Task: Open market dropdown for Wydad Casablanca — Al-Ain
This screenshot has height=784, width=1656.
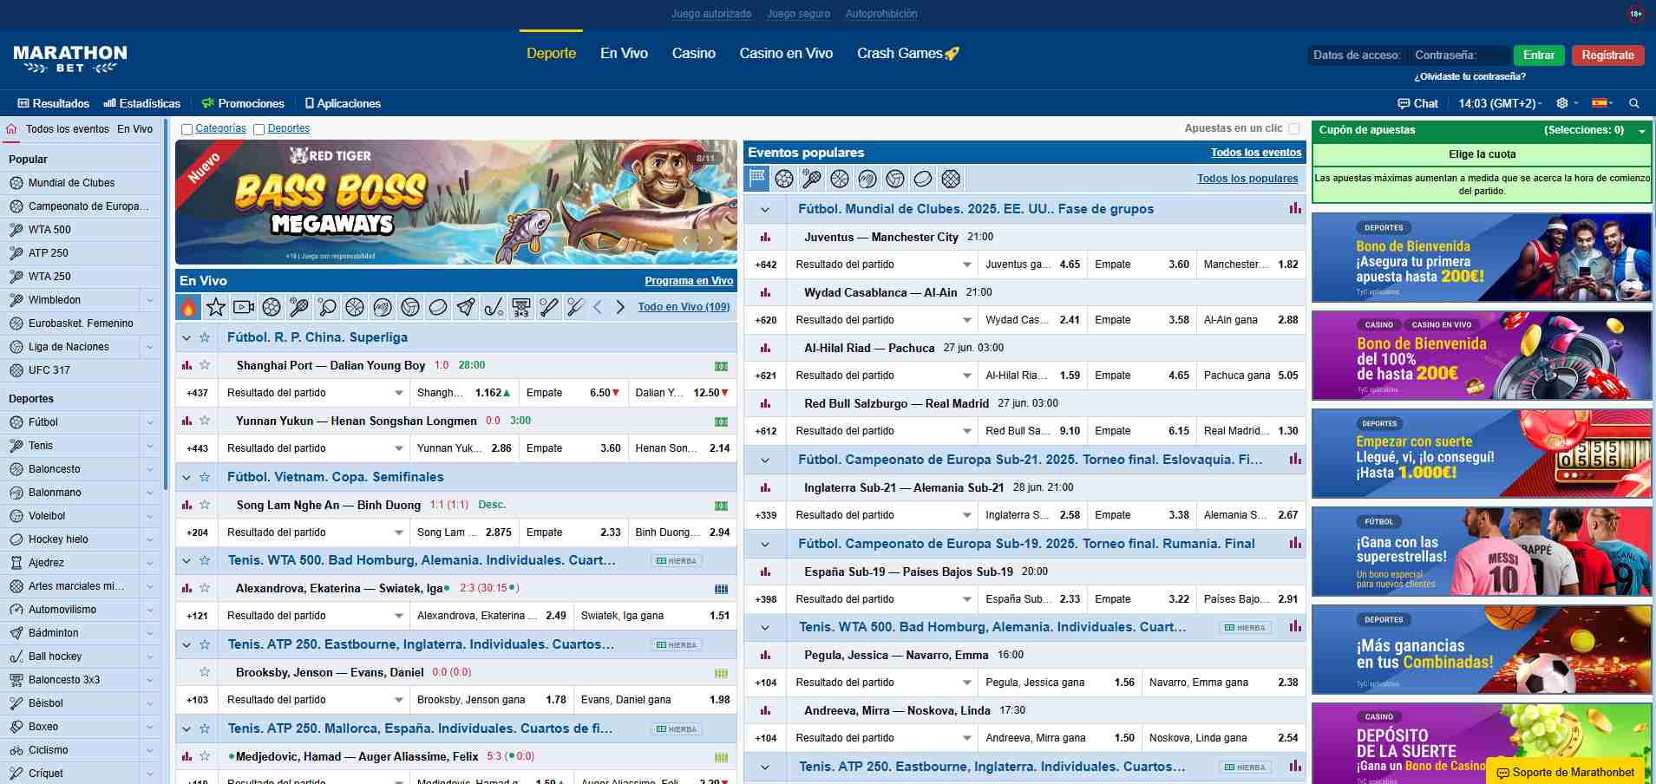Action: [881, 320]
